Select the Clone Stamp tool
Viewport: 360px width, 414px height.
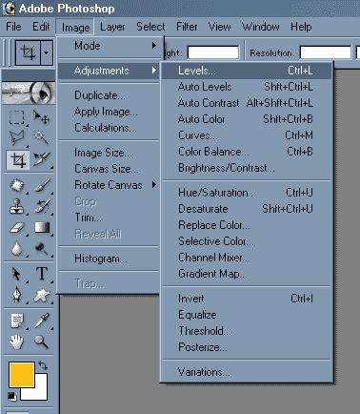click(x=17, y=206)
